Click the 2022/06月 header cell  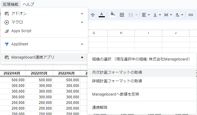pyautogui.click(x=66, y=73)
